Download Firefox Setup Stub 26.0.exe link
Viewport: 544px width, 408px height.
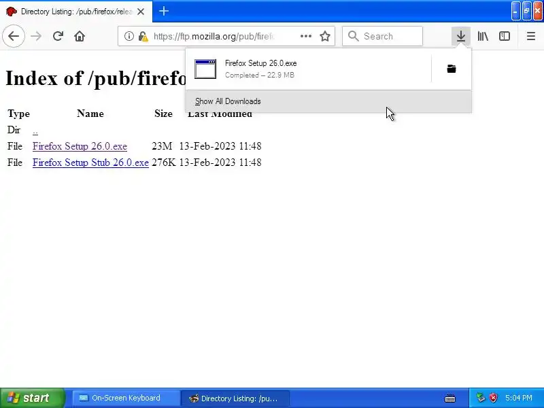[x=90, y=163]
